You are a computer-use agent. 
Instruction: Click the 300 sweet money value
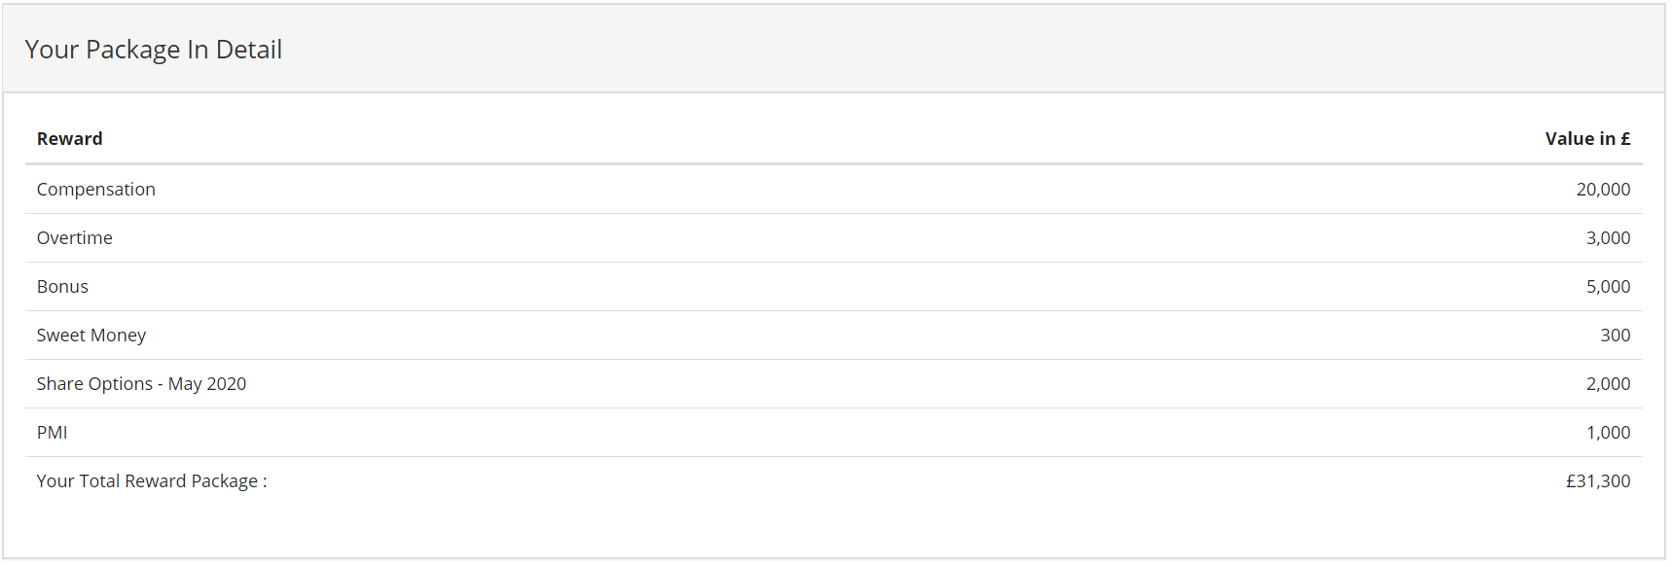click(1615, 336)
